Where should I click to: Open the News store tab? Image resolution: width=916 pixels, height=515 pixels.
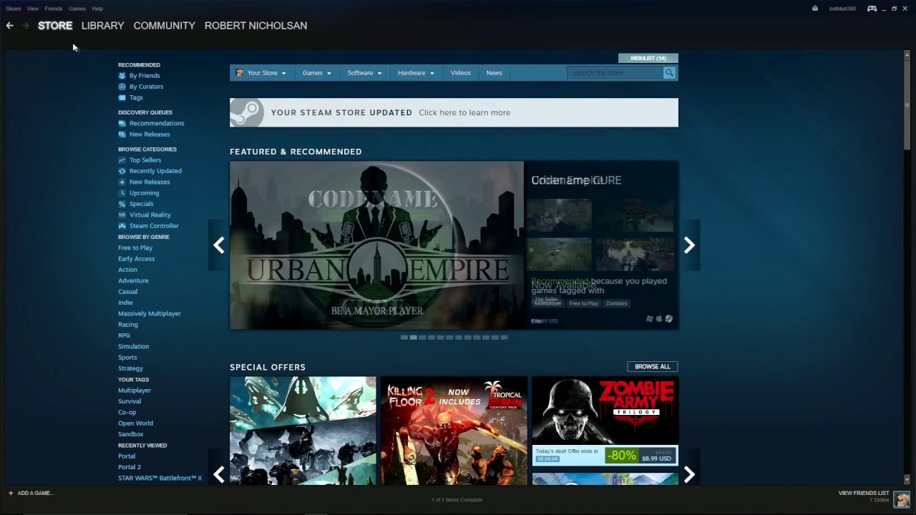(x=494, y=73)
